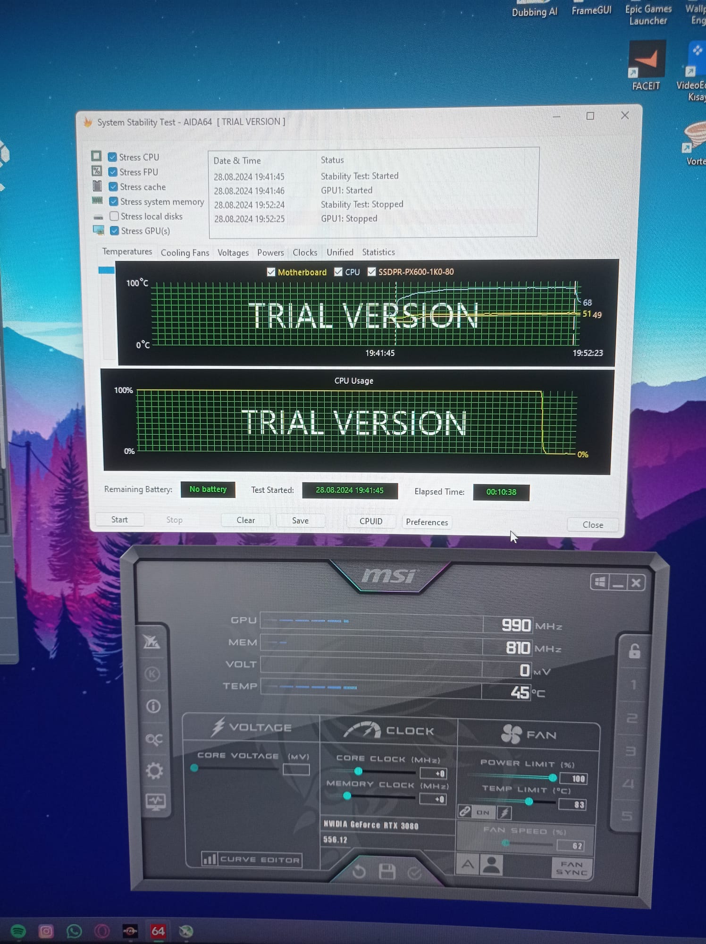
Task: Toggle link between power and temp limit
Action: (x=464, y=811)
